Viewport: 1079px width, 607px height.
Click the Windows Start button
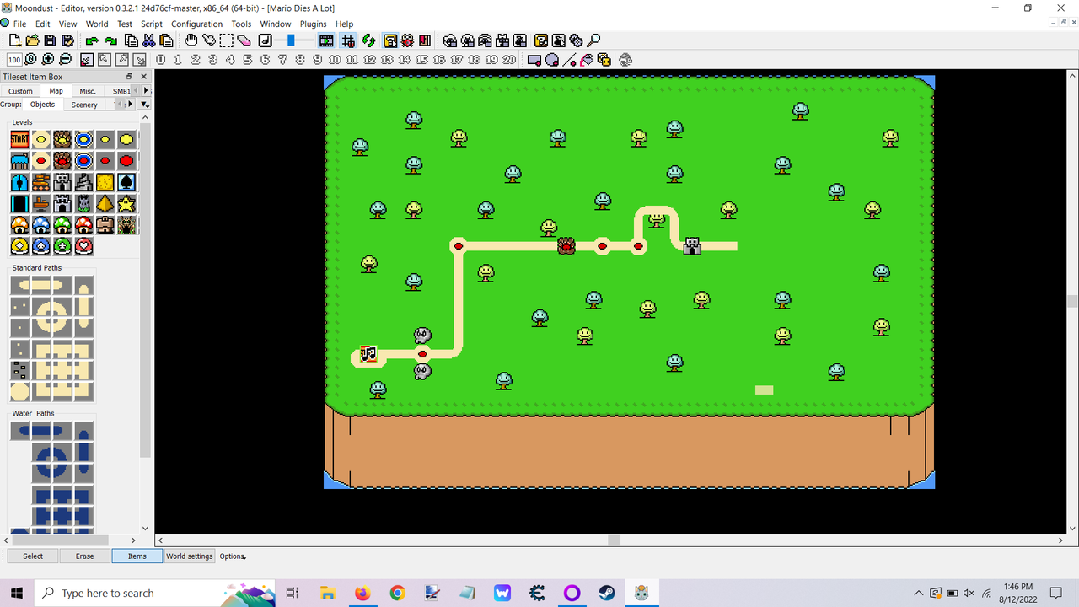17,593
